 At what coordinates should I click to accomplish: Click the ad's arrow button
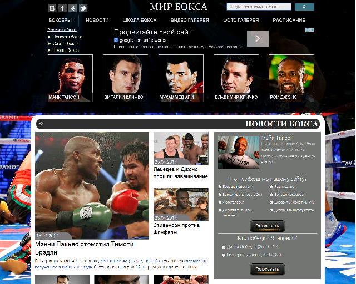coord(258,38)
